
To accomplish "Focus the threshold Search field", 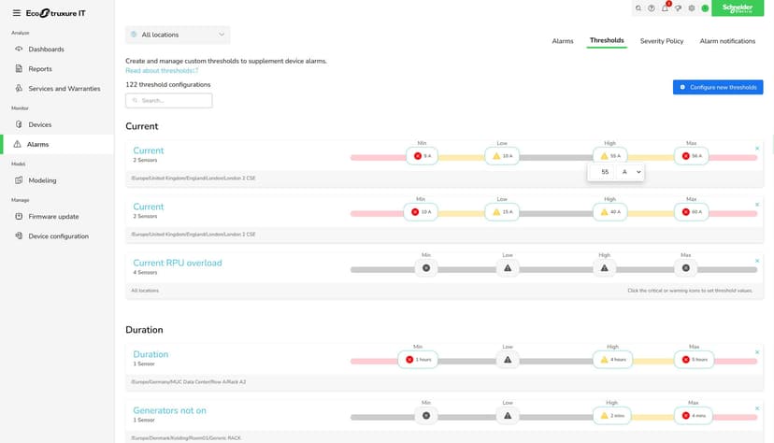I will (169, 101).
